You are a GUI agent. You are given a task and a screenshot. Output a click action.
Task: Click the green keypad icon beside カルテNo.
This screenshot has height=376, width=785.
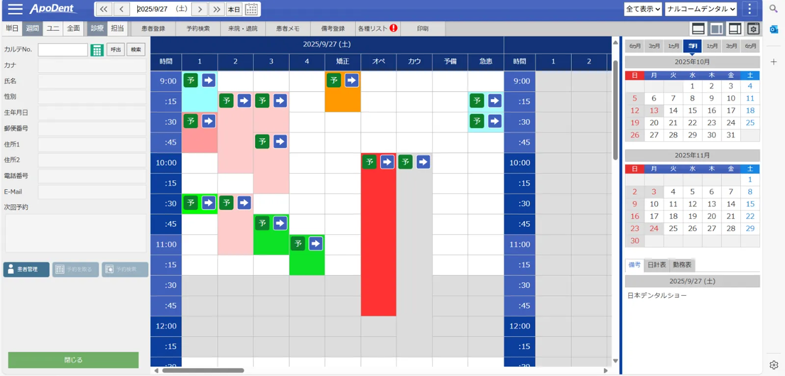click(97, 50)
